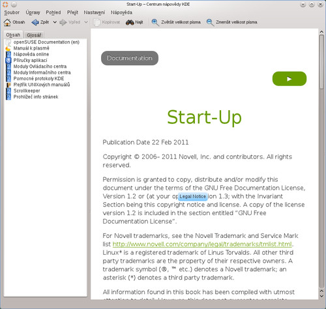Select Příručky aplikací entry
Viewport: 326px width, 309px height.
(30, 61)
